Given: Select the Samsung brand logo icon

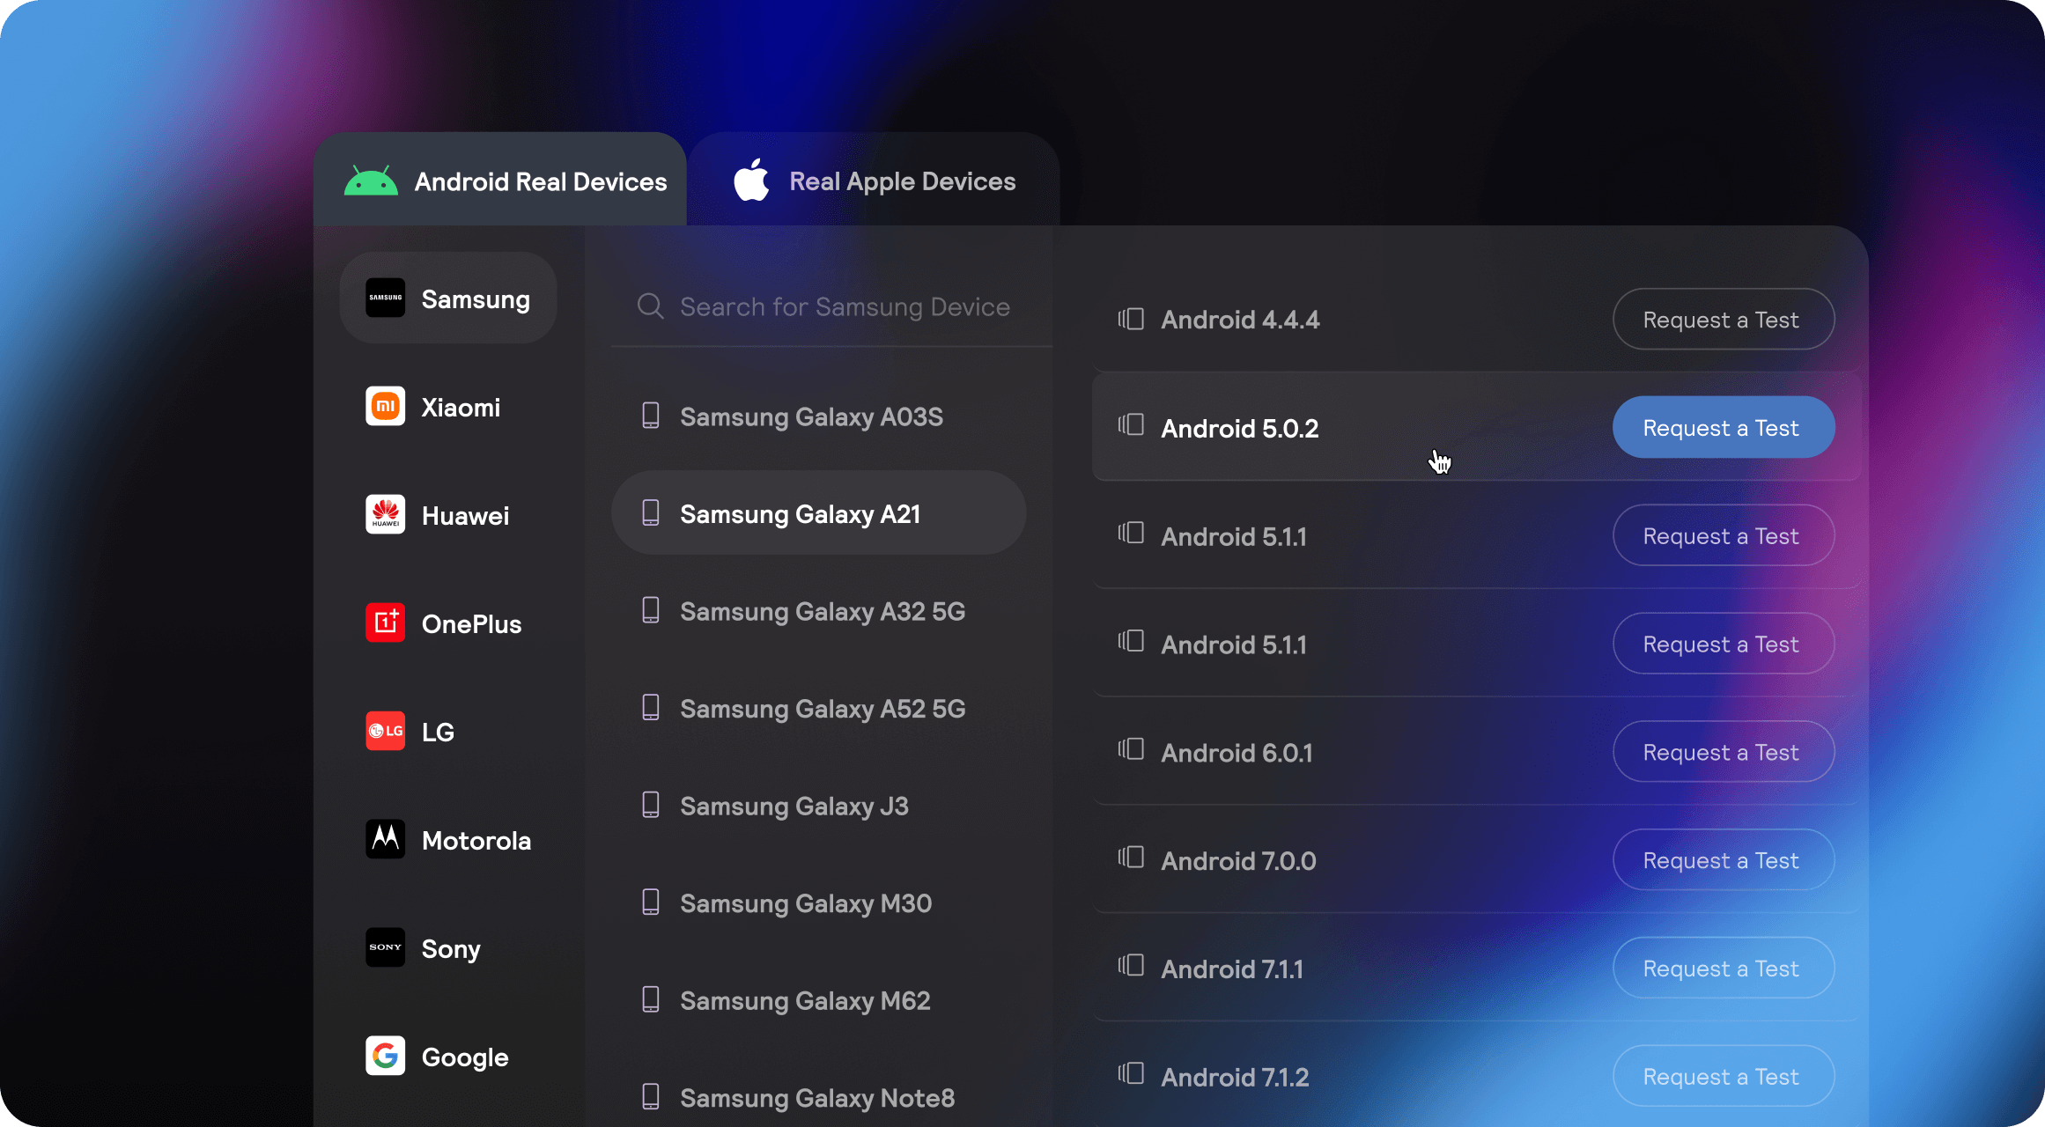Looking at the screenshot, I should (x=386, y=298).
